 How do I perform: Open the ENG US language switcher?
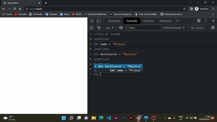tap(181, 118)
